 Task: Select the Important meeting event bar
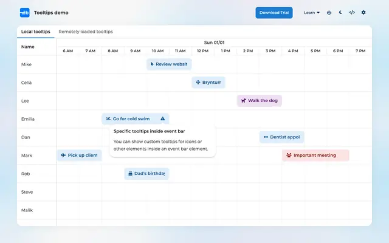pos(315,156)
